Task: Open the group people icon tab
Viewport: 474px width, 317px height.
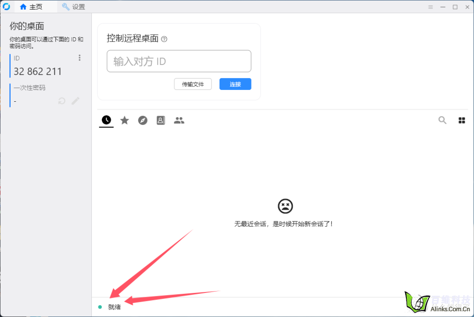Action: pyautogui.click(x=179, y=120)
